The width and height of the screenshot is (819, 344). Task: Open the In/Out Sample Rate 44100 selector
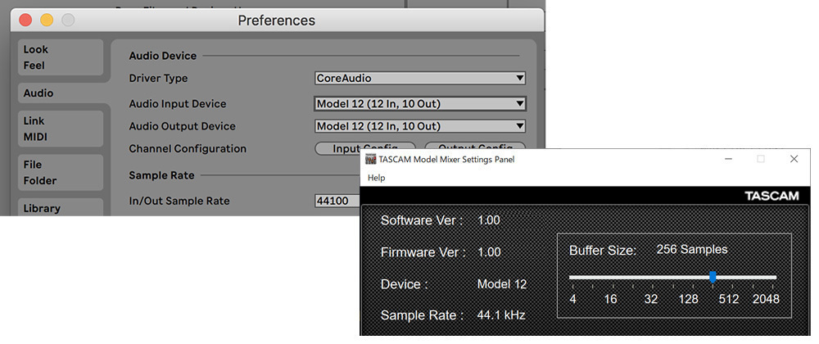[x=337, y=201]
